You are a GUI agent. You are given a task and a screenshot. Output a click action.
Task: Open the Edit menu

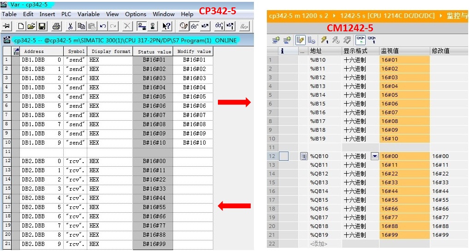tap(28, 14)
